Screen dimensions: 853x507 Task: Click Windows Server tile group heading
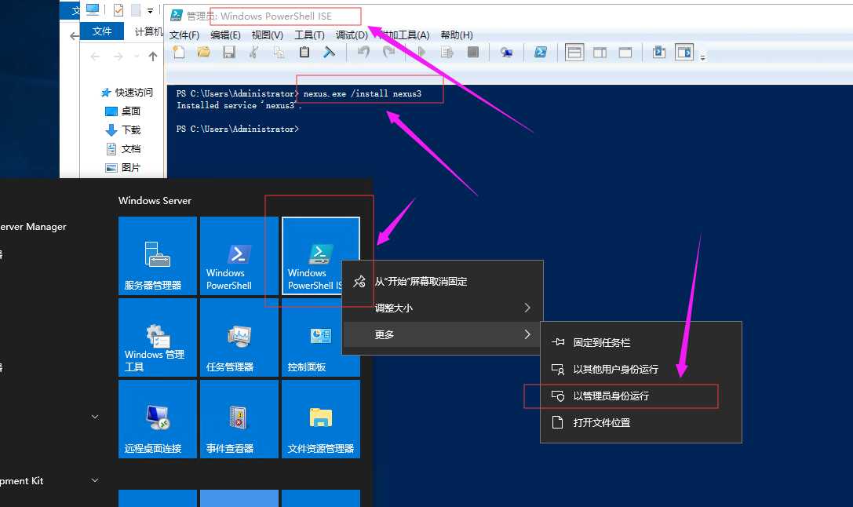click(x=155, y=201)
